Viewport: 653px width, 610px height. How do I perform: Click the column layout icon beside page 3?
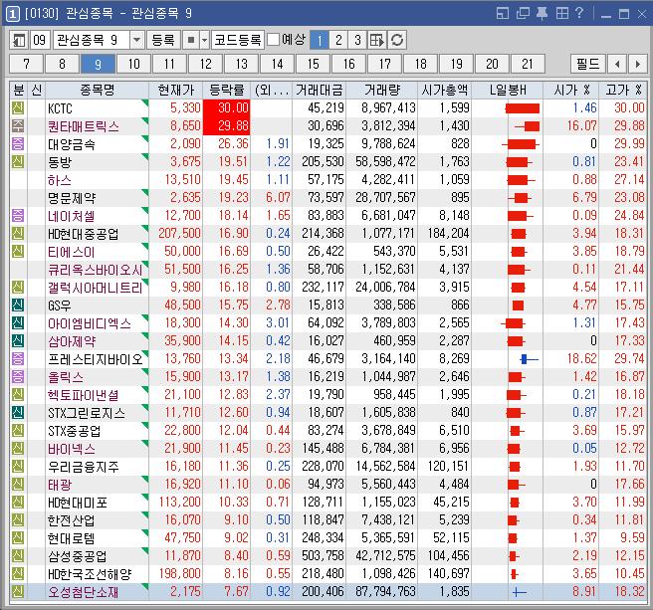click(x=377, y=40)
